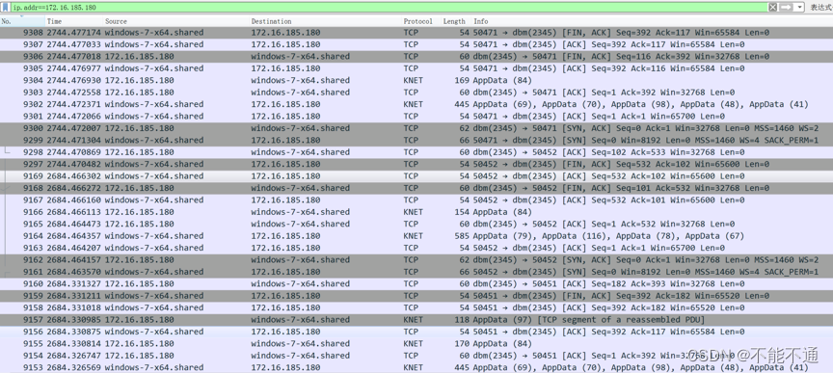Select packet number 9301

pyautogui.click(x=416, y=117)
